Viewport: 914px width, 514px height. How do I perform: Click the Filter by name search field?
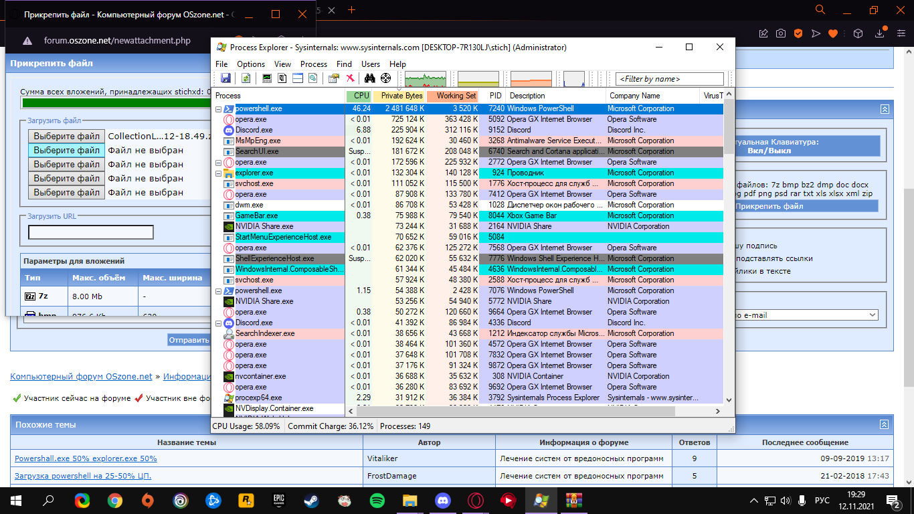(669, 79)
